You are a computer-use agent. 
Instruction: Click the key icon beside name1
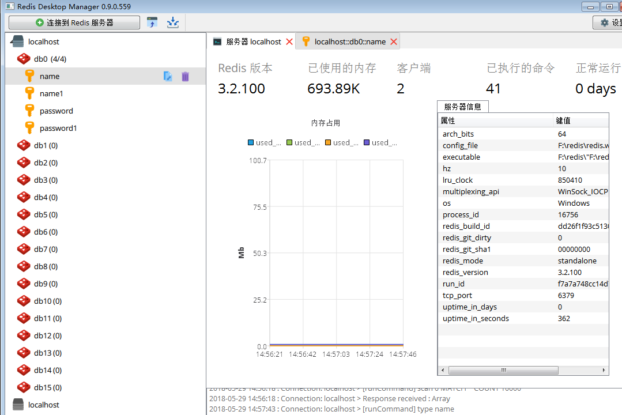coord(29,93)
